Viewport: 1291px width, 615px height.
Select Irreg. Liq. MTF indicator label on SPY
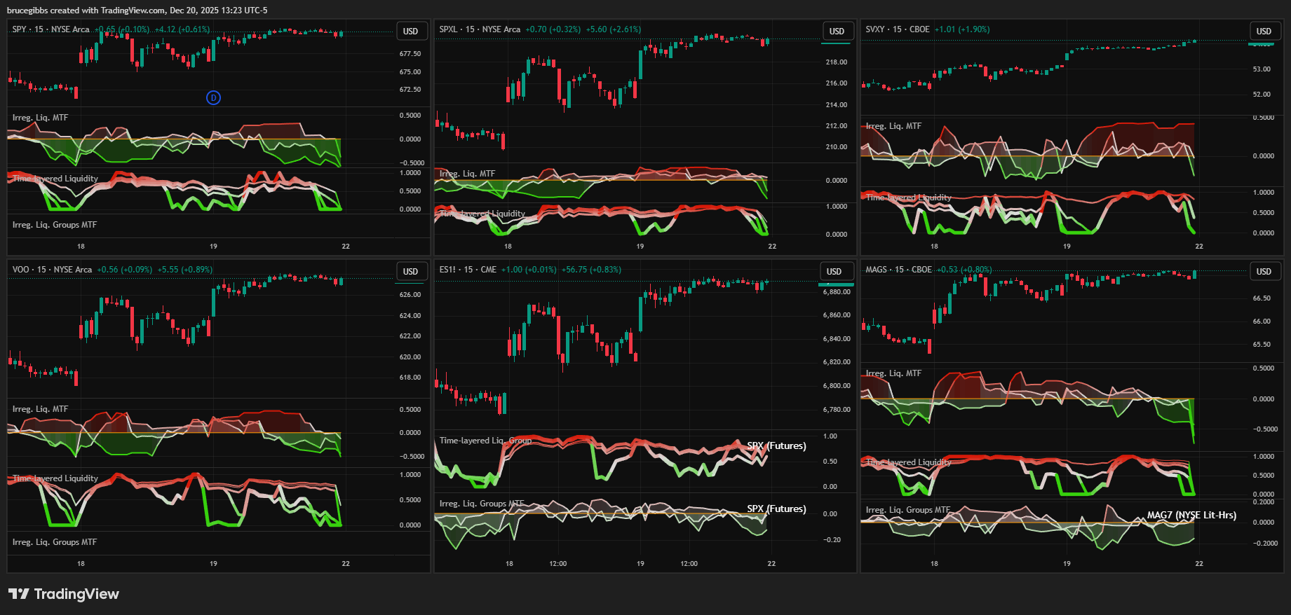[40, 118]
